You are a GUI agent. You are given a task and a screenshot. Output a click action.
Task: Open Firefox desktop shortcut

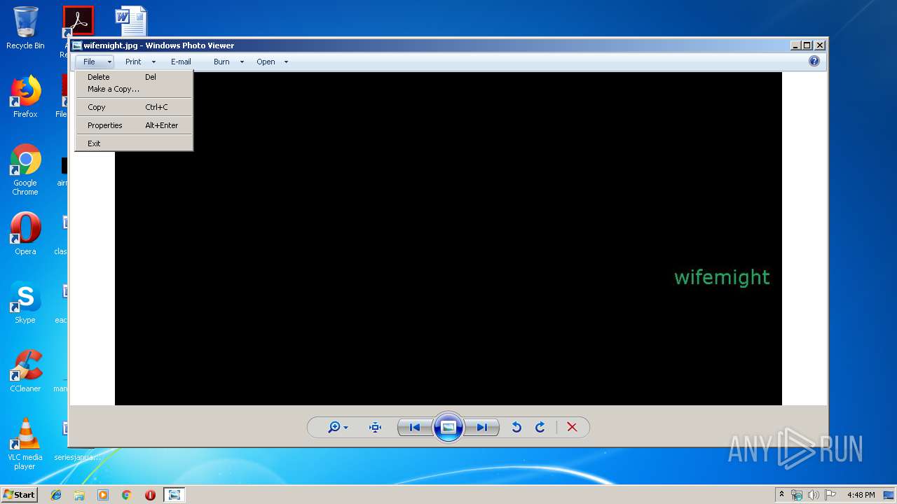(25, 97)
